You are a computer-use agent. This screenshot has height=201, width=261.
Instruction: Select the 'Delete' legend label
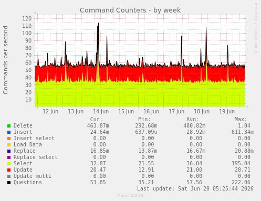[23, 125]
